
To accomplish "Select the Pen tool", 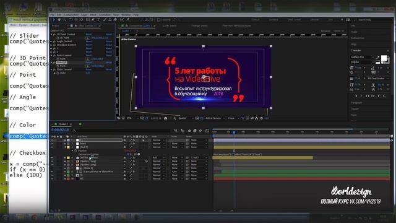I will pos(93,20).
